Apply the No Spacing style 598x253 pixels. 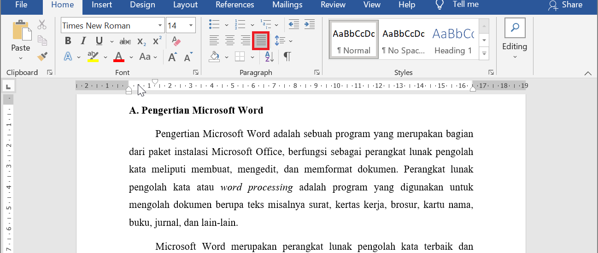coord(404,40)
